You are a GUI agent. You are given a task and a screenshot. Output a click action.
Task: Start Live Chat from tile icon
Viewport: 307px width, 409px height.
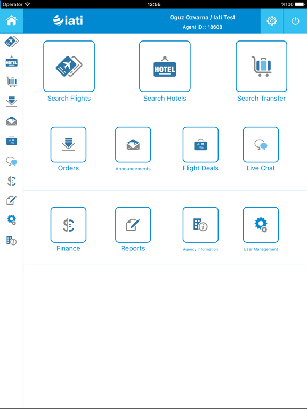[x=261, y=145]
